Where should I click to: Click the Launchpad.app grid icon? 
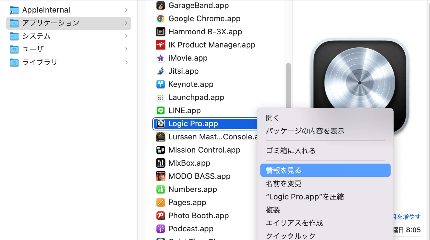(x=161, y=97)
